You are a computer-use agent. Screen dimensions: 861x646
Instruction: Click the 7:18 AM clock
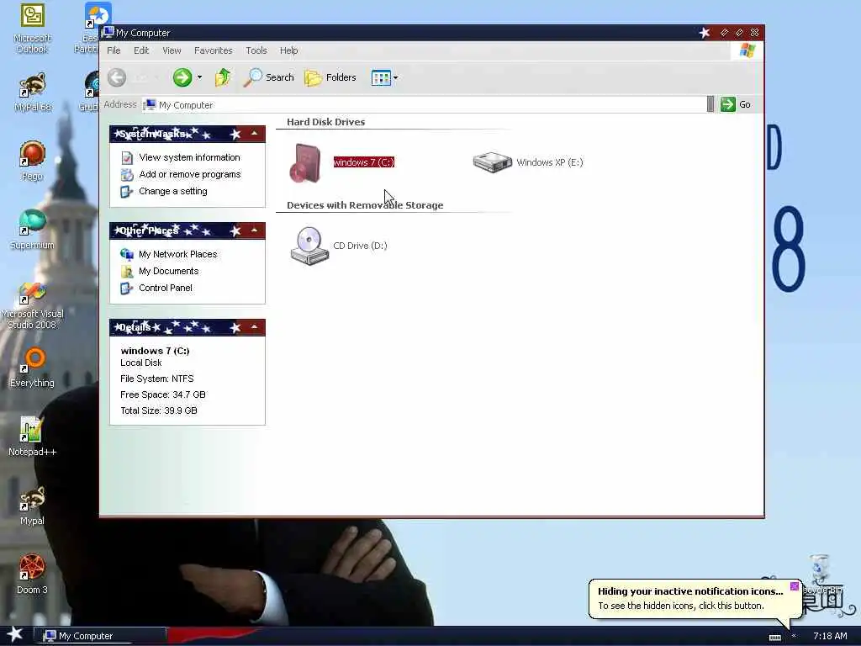tap(830, 636)
